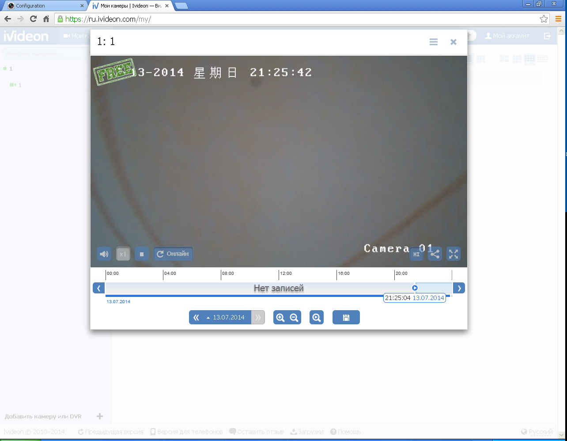Click the plus icon to add camera
The width and height of the screenshot is (567, 441).
[x=100, y=416]
